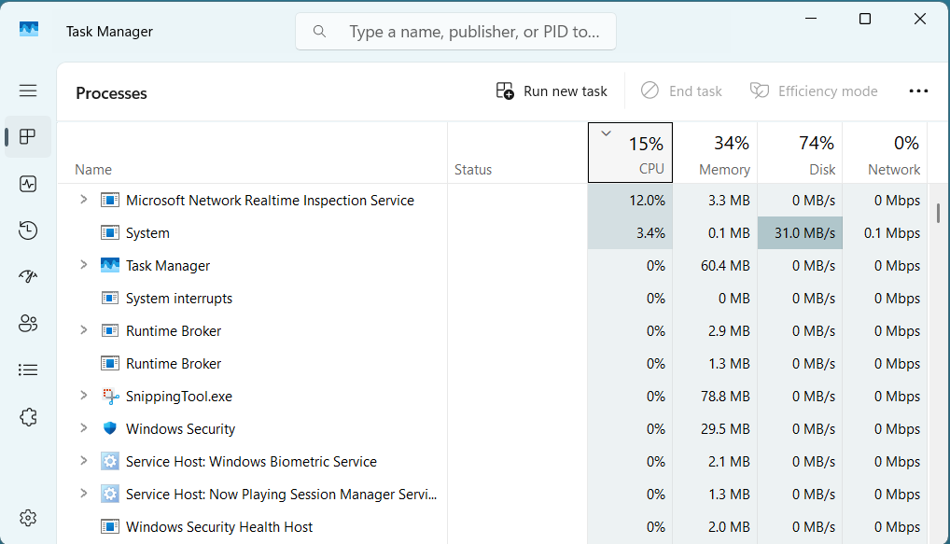Open the hamburger navigation menu

pos(28,91)
